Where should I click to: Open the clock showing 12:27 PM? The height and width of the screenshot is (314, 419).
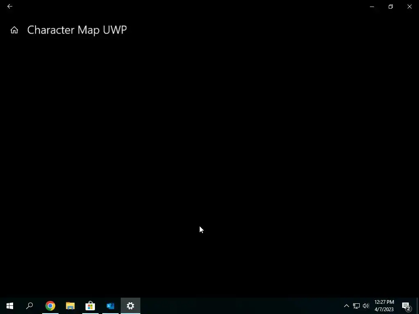coord(384,306)
